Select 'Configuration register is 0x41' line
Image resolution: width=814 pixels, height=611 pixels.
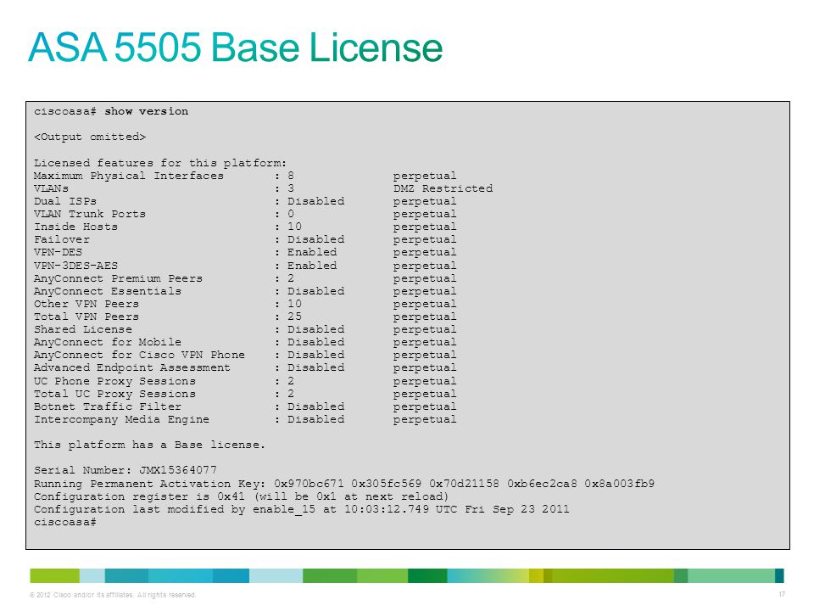point(241,496)
